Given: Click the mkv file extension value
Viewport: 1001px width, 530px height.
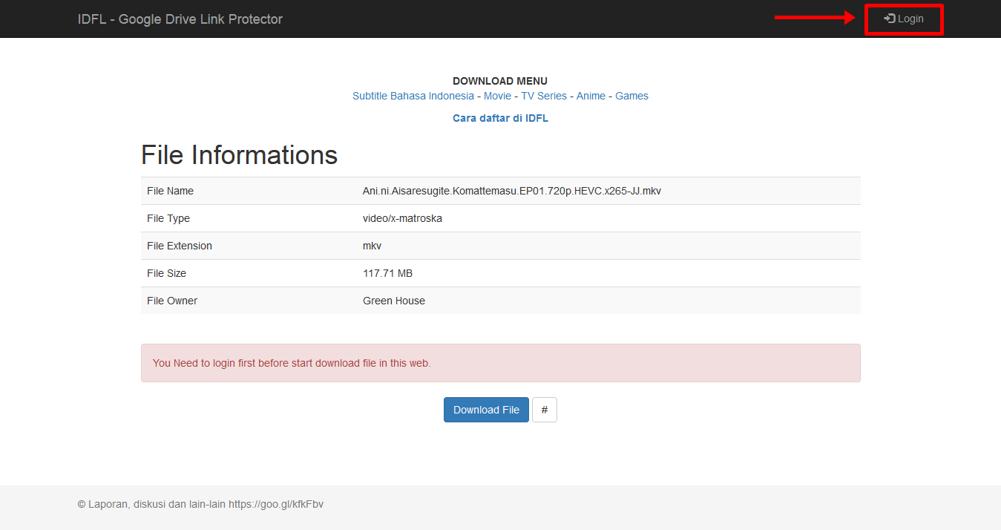Looking at the screenshot, I should 372,246.
